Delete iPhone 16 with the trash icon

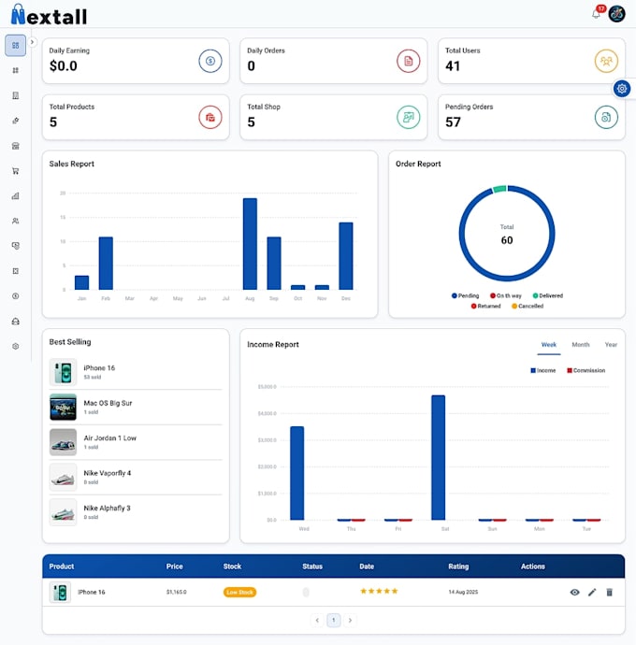tap(609, 593)
